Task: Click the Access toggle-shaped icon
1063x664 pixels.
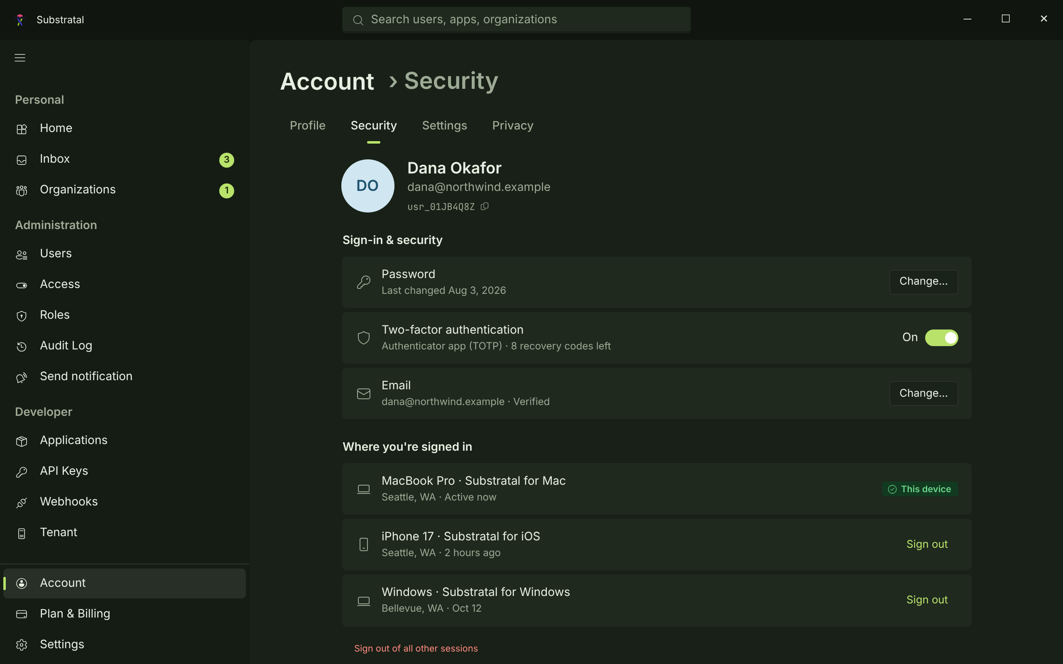Action: (x=22, y=286)
